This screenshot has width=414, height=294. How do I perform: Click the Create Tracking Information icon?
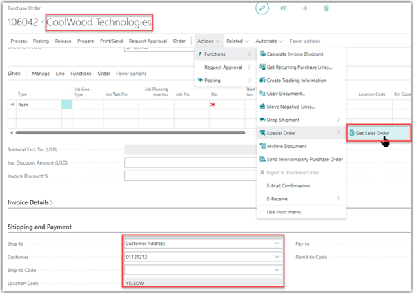pos(262,80)
